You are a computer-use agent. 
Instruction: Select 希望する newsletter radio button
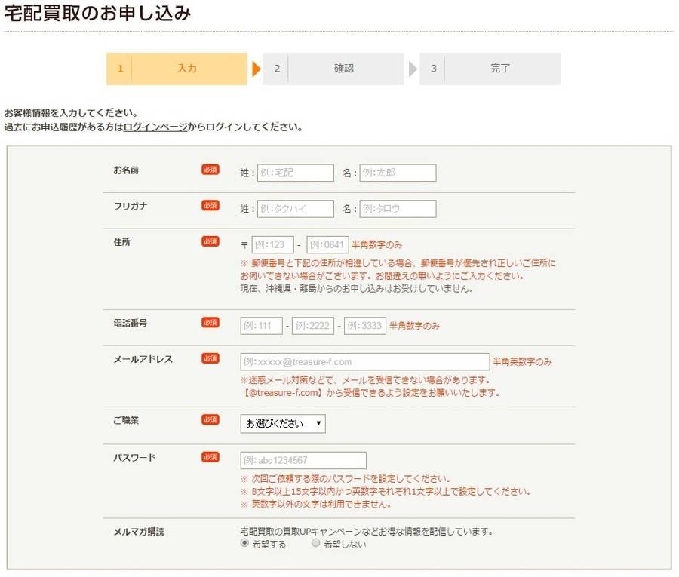point(244,544)
